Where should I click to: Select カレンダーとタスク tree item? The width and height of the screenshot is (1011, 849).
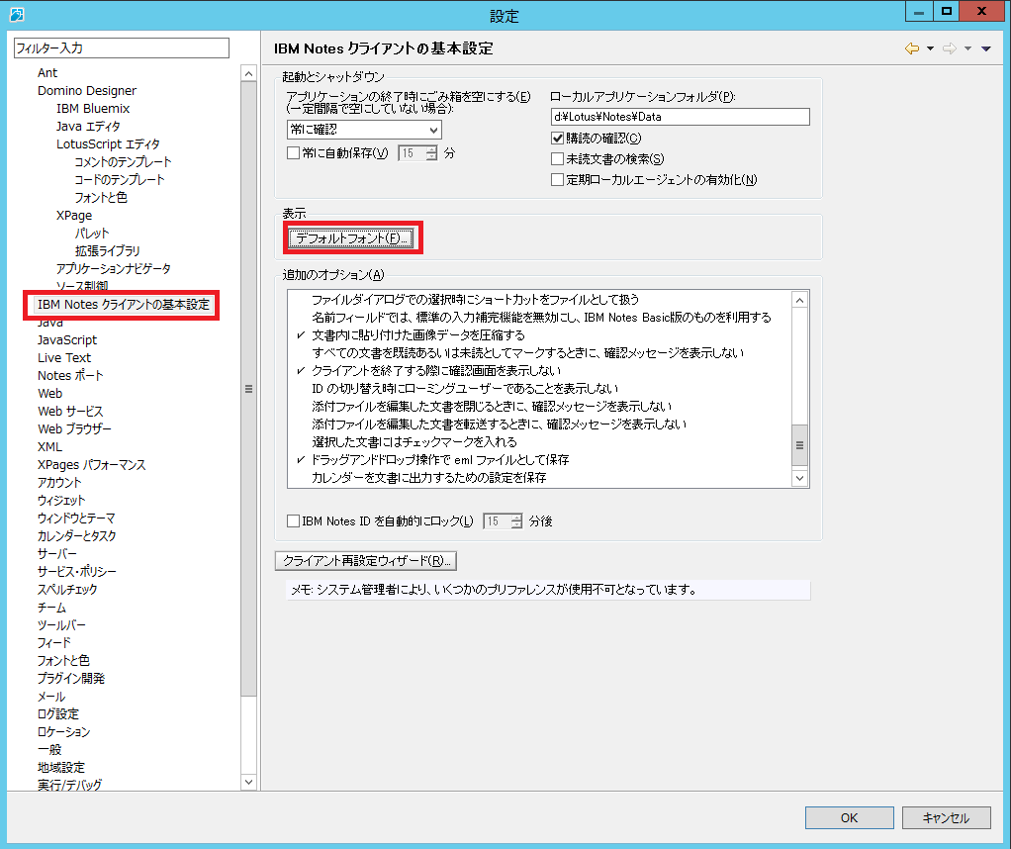coord(77,536)
